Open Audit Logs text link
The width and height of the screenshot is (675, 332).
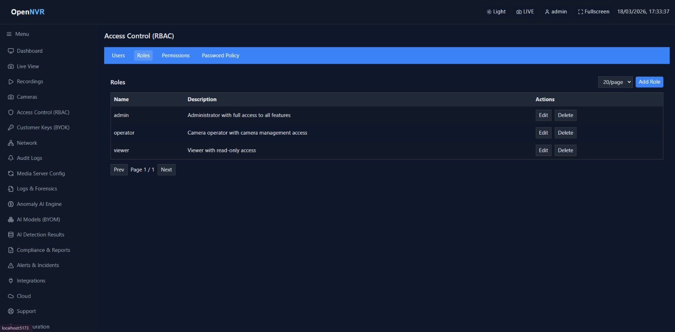point(30,158)
